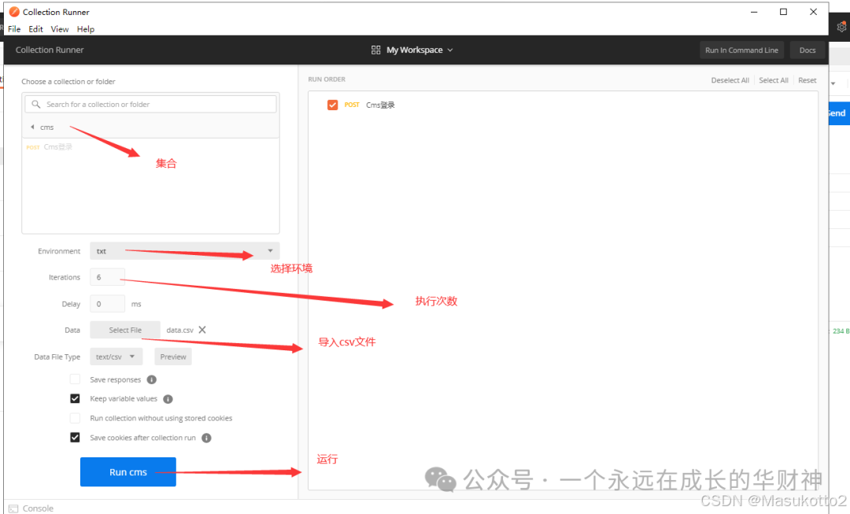Click the search magnifier icon

point(35,104)
